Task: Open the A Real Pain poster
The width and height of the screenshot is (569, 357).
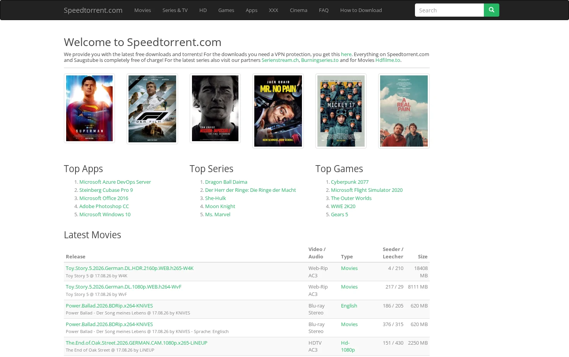Action: pyautogui.click(x=404, y=111)
